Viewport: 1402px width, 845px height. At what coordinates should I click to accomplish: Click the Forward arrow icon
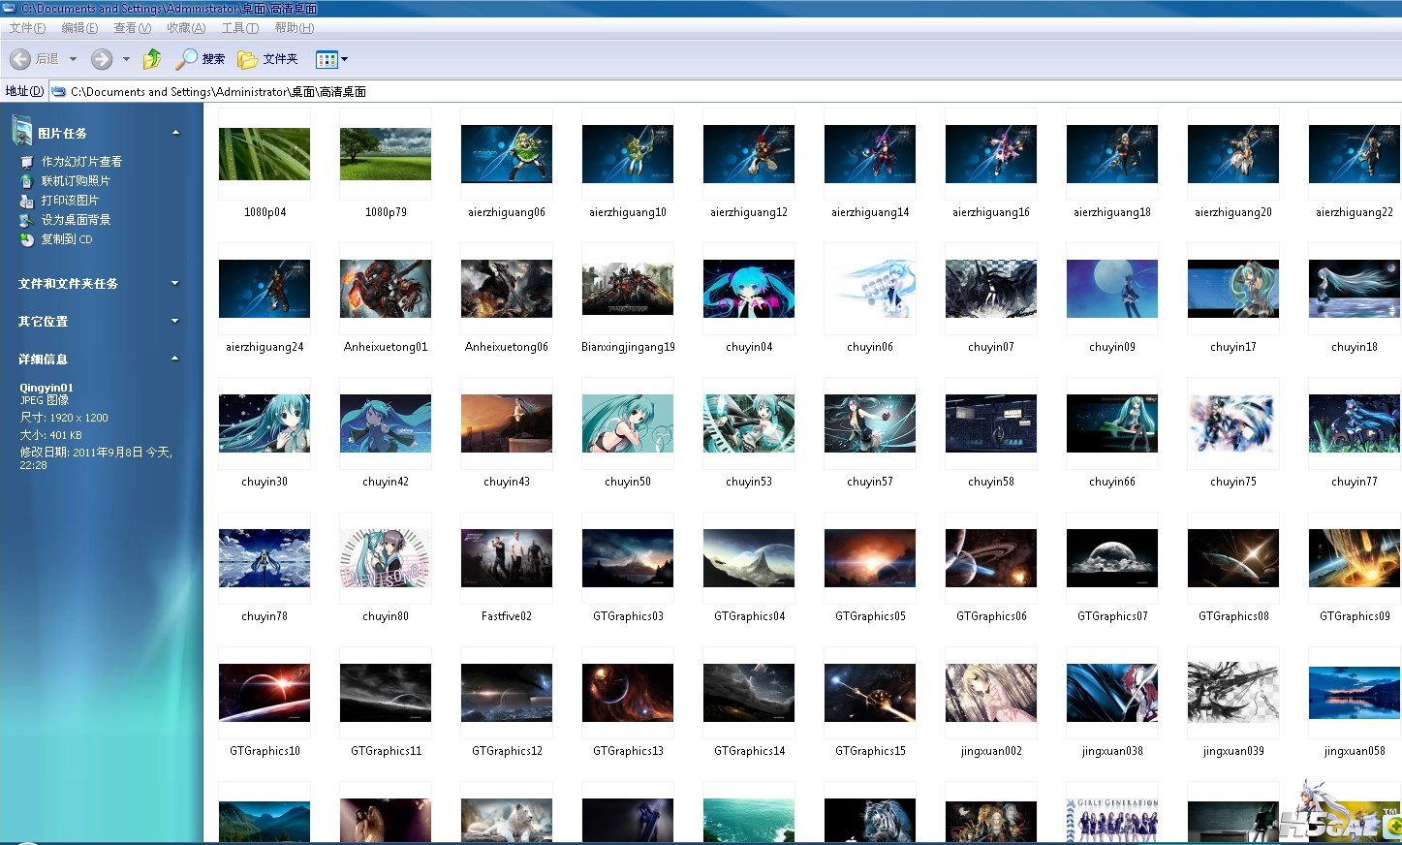coord(102,59)
